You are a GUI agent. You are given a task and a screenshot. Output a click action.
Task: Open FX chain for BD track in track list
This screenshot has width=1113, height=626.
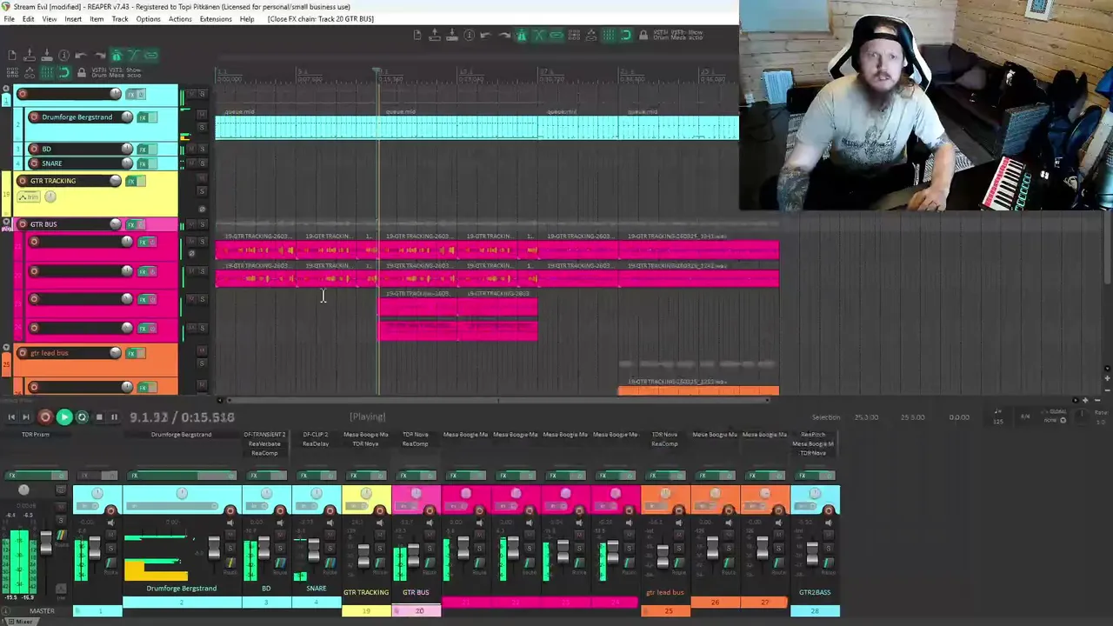tap(143, 150)
